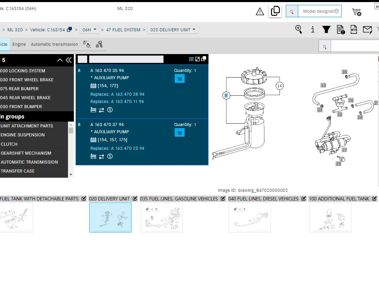Toggle the filter funnel icon

pos(326,29)
